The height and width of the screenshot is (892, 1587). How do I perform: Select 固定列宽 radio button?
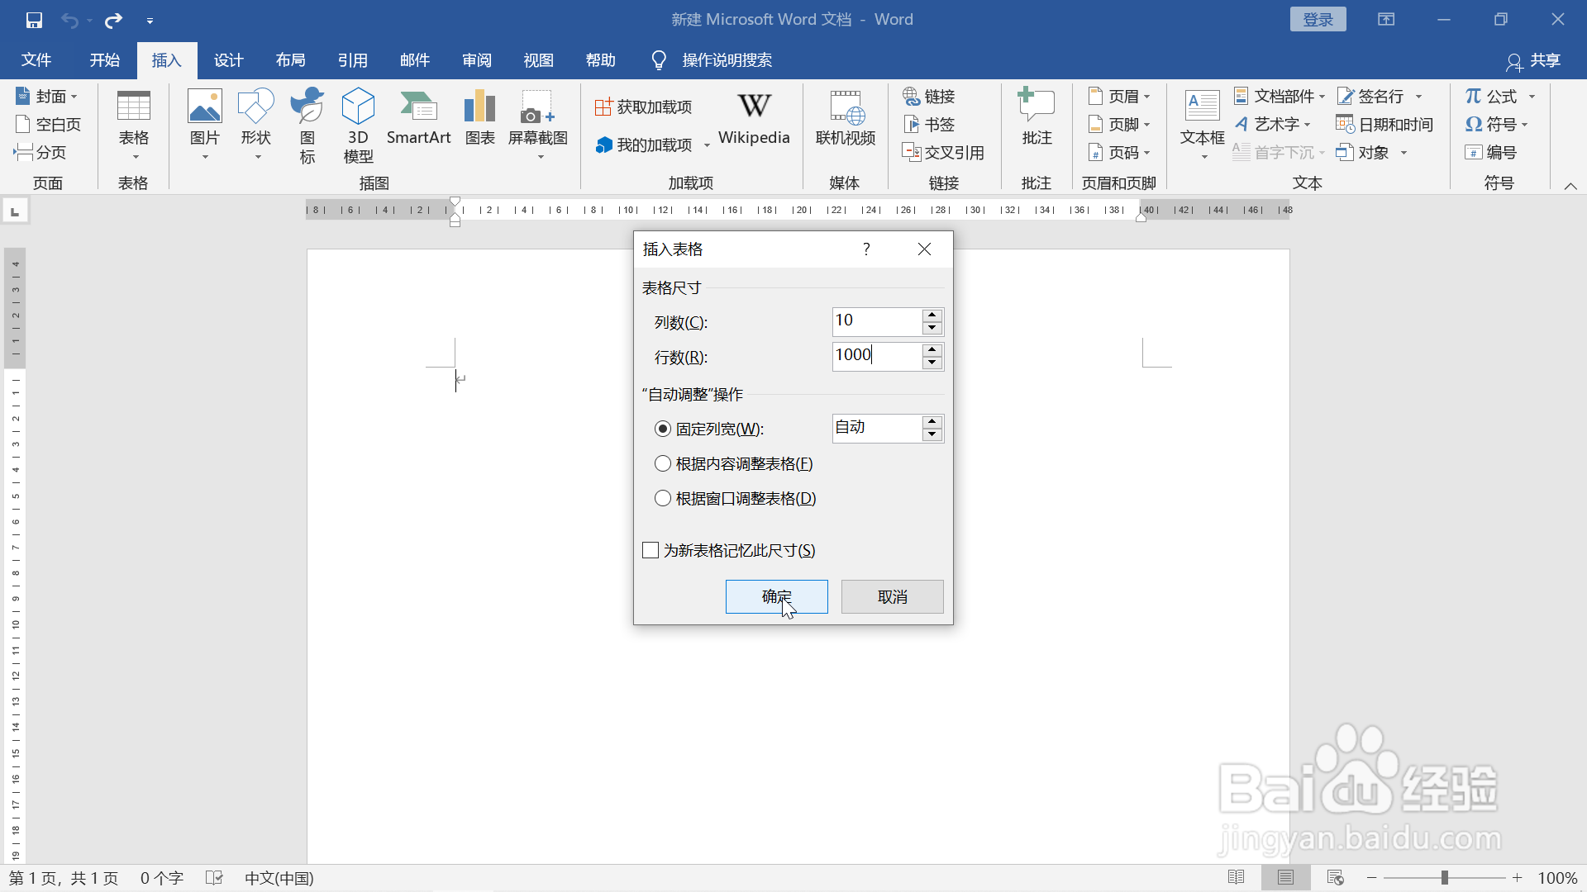(x=664, y=429)
